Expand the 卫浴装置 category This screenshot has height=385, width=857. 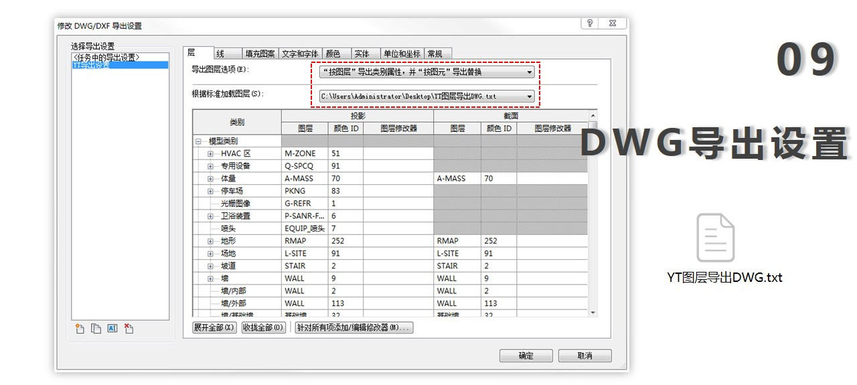coord(210,216)
